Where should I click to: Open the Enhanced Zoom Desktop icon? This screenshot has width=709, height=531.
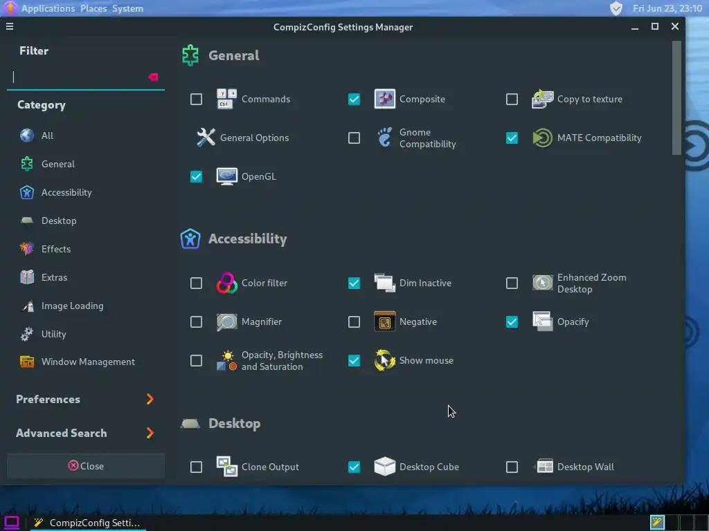[x=542, y=283]
